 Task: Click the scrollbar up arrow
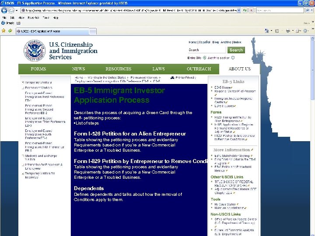(312, 38)
